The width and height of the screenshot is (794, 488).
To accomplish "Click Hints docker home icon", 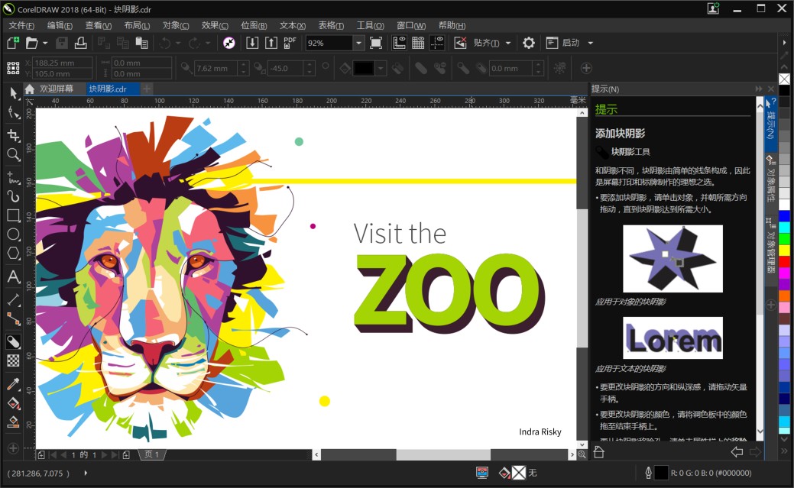I will coord(598,452).
